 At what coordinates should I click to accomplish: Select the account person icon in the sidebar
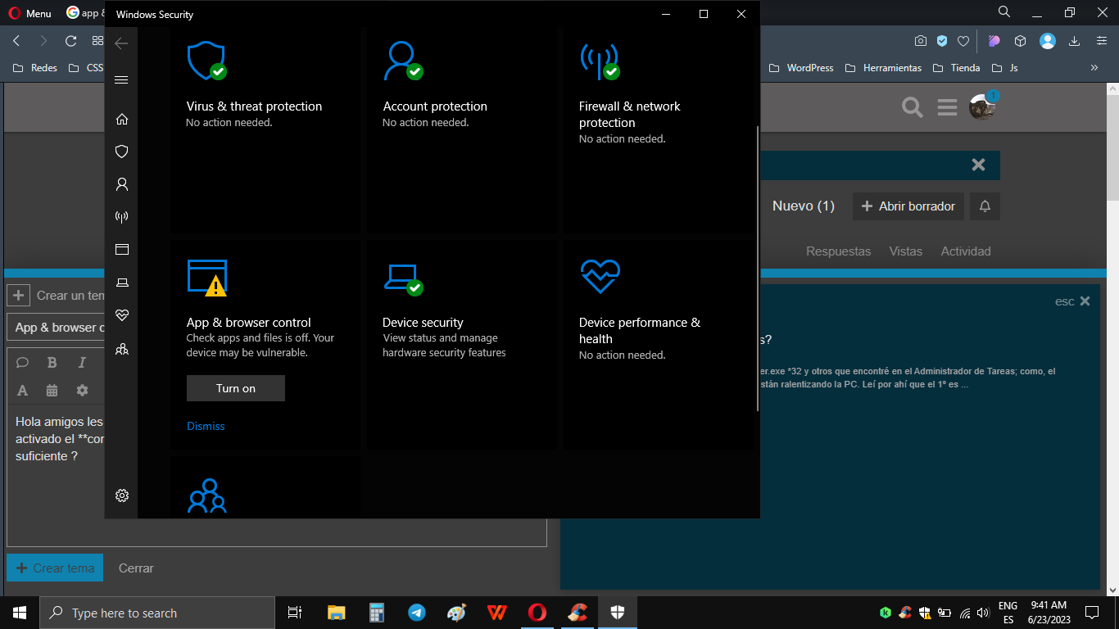(121, 184)
